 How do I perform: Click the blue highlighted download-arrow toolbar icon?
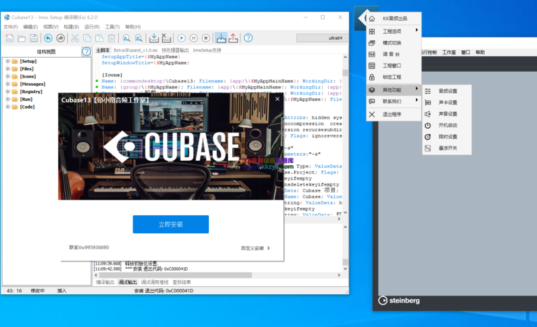point(222,38)
